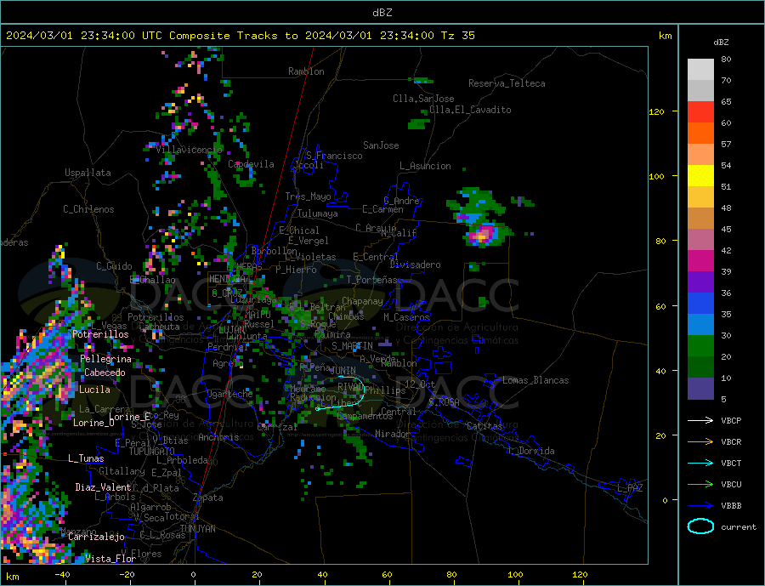Click the Composite Tracks timestamp header text
The width and height of the screenshot is (765, 586).
240,36
